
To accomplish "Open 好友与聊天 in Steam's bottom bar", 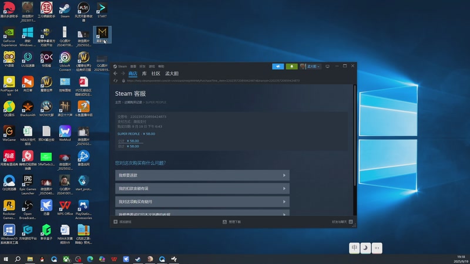I will (x=342, y=222).
